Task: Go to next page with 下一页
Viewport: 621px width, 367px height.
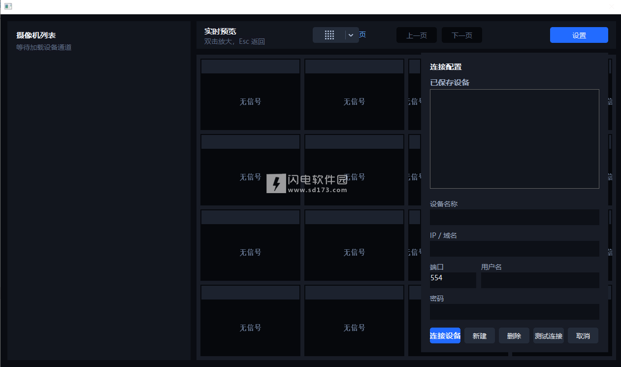Action: point(461,35)
